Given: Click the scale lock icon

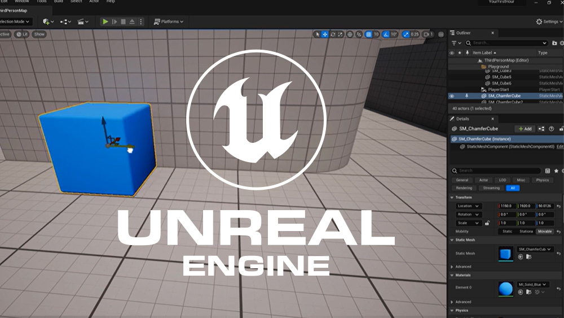Looking at the screenshot, I should (x=487, y=223).
